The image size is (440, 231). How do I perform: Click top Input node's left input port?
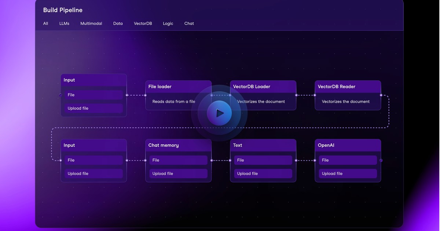click(x=61, y=95)
